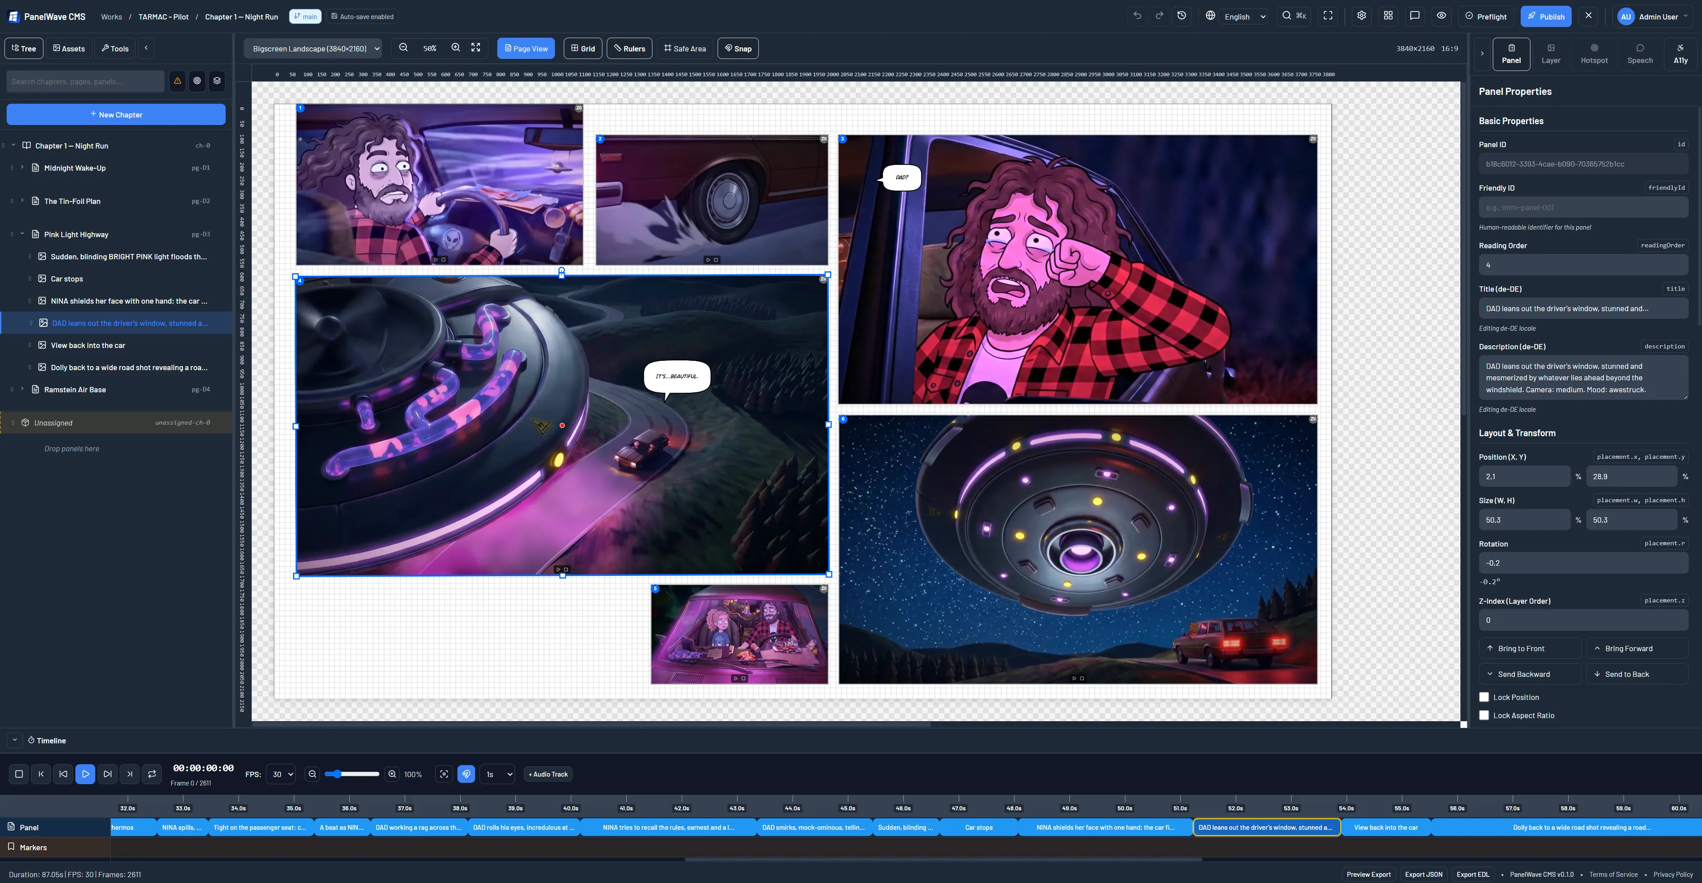Screen dimensions: 1702x883
Task: Toggle loop playback icon
Action: [x=152, y=774]
